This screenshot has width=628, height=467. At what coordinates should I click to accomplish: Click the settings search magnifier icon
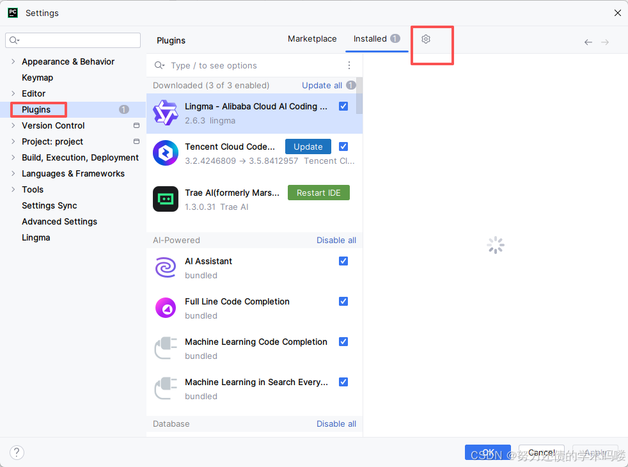14,40
